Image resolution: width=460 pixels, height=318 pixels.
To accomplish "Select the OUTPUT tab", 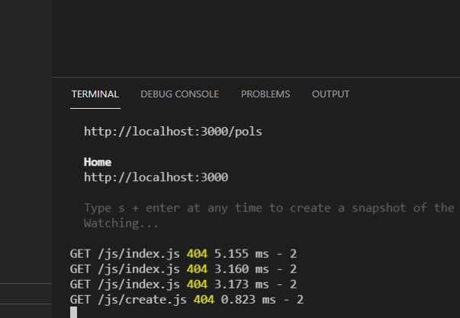I will tap(330, 94).
